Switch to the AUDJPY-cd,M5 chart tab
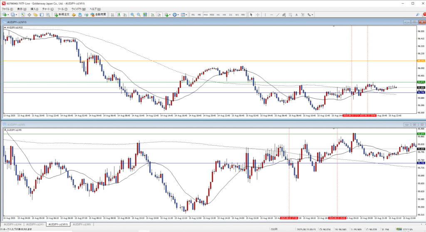This screenshot has height=232, width=426. [x=82, y=225]
